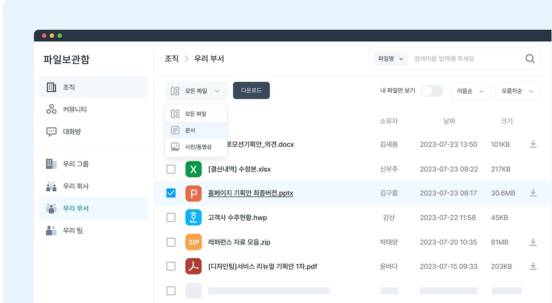Screen dimensions: 552x303
Task: Open 대화방 in the sidebar
Action: tap(94, 132)
